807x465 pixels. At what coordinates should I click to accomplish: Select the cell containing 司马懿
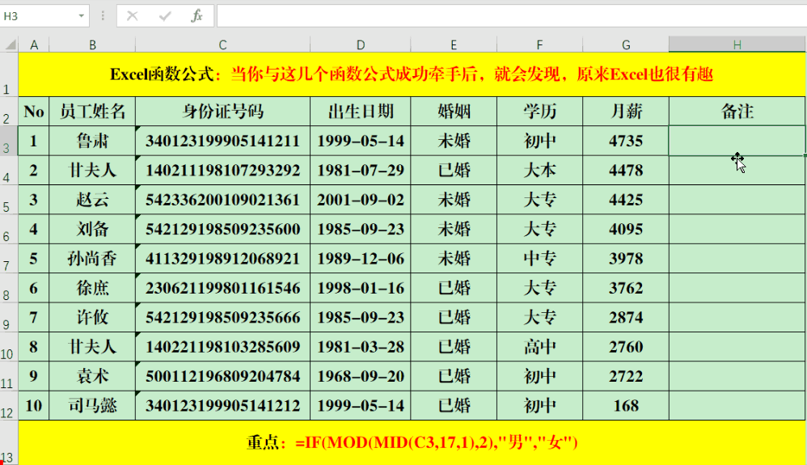tap(92, 406)
